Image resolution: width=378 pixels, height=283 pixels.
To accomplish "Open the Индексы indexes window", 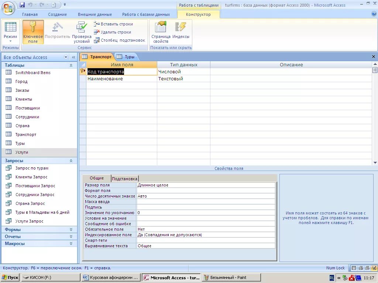I will [181, 30].
